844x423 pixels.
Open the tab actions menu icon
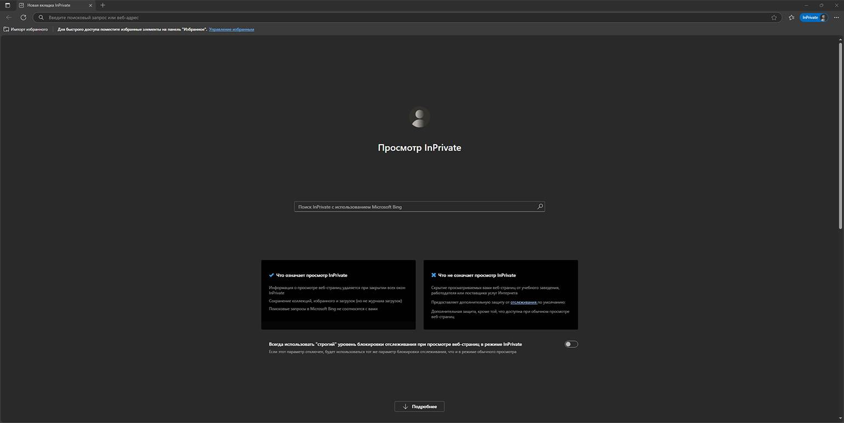[7, 5]
